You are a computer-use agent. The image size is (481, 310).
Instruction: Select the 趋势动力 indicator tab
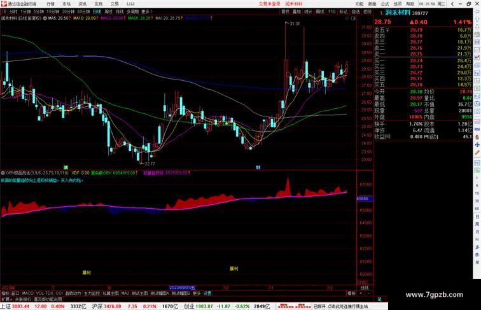coord(73,293)
